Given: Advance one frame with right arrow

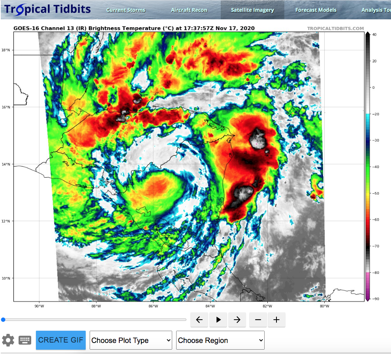Looking at the screenshot, I should (237, 320).
